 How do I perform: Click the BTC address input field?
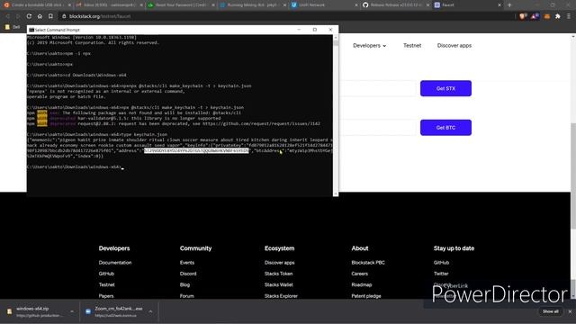pos(378,128)
